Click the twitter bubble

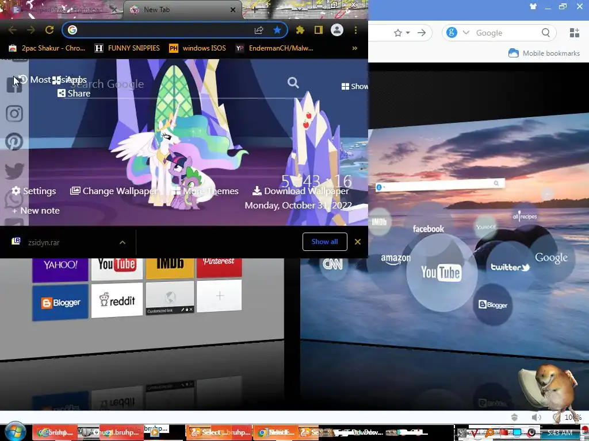pos(510,267)
